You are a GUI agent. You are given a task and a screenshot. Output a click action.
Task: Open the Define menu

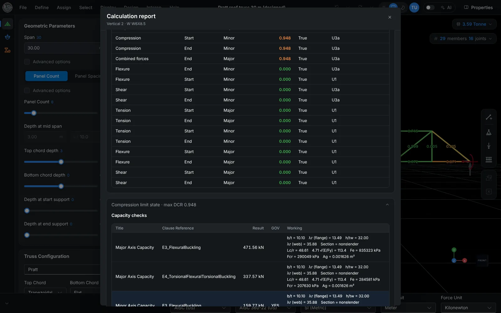click(42, 8)
